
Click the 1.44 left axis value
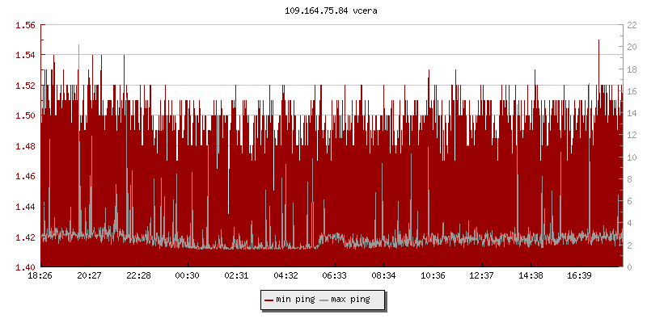pos(25,207)
